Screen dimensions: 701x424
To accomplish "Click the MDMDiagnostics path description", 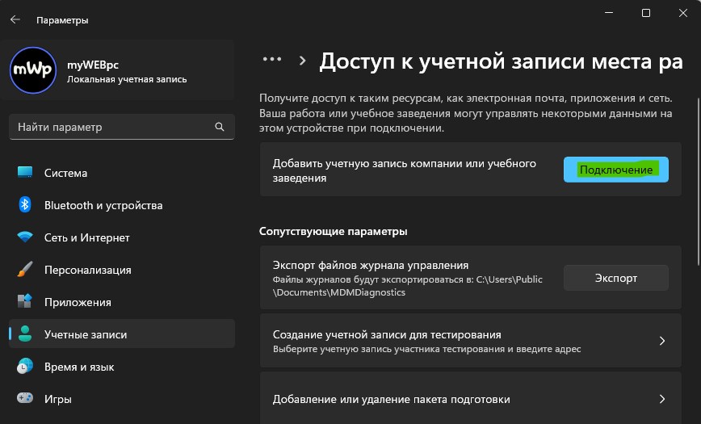I will point(408,286).
